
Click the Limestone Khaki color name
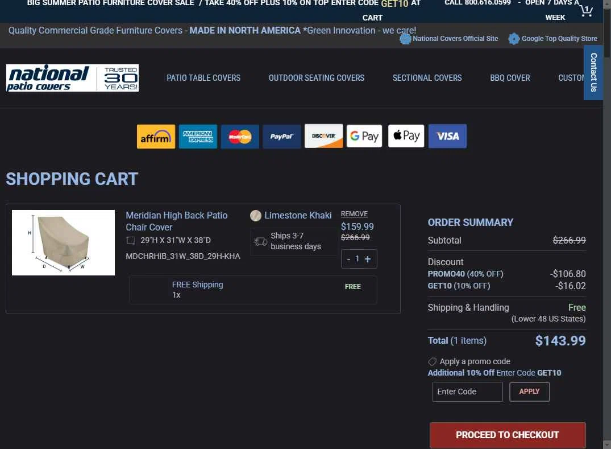(298, 215)
